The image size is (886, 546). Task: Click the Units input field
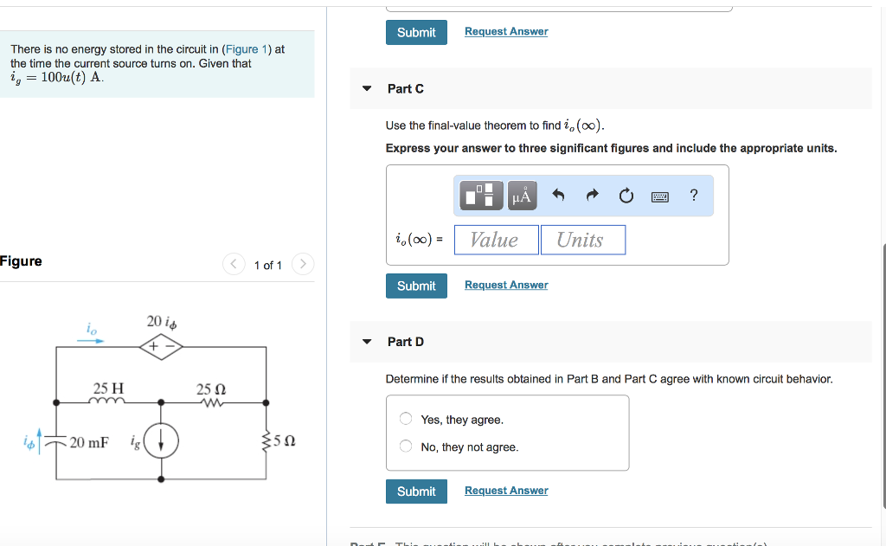[x=582, y=240]
